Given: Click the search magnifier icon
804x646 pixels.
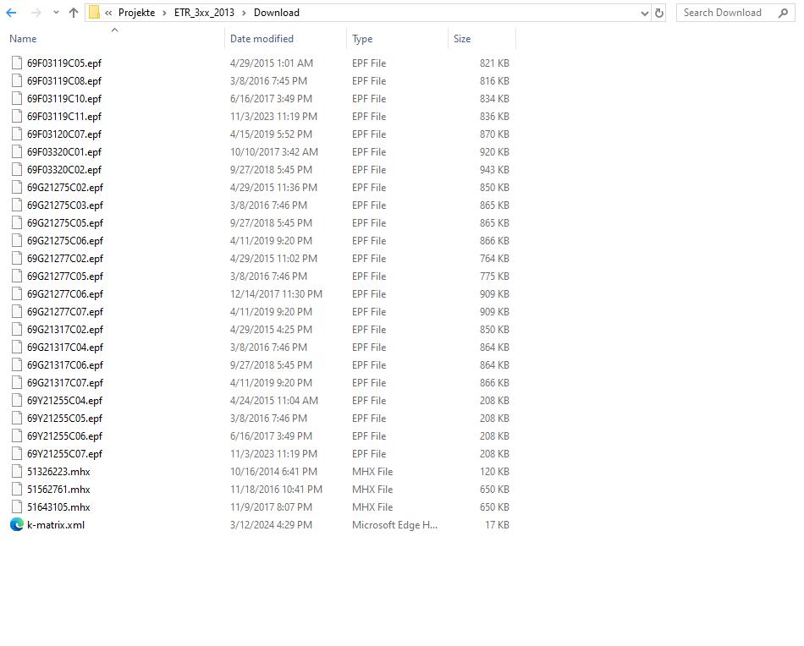Looking at the screenshot, I should coord(783,13).
